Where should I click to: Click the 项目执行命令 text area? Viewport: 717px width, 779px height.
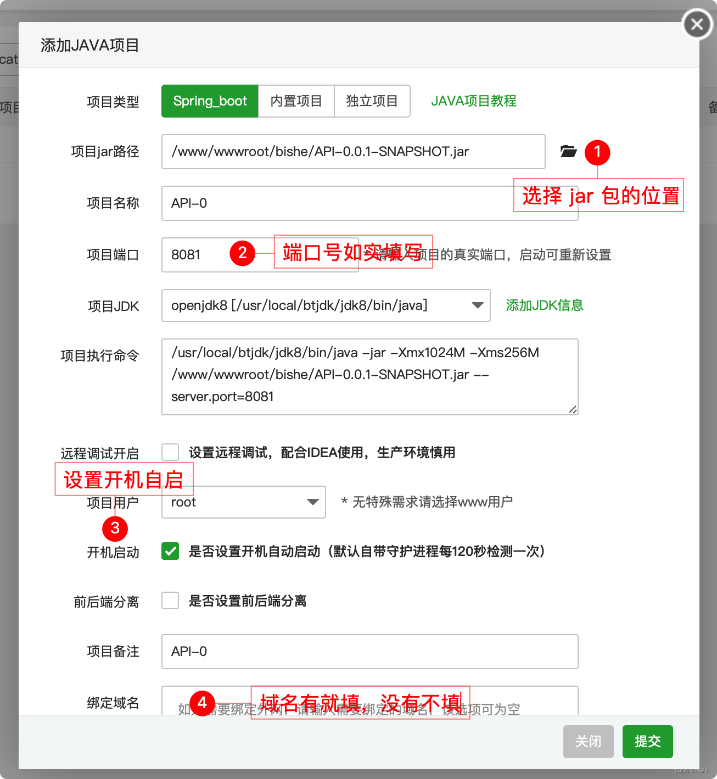pos(370,377)
